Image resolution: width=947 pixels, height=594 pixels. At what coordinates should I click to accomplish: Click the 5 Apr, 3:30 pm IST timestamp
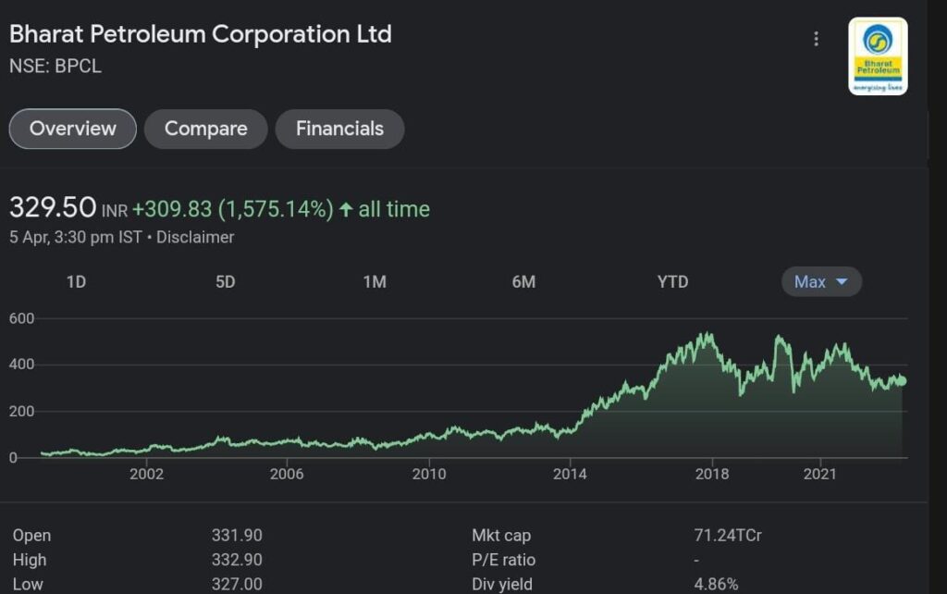(x=76, y=237)
